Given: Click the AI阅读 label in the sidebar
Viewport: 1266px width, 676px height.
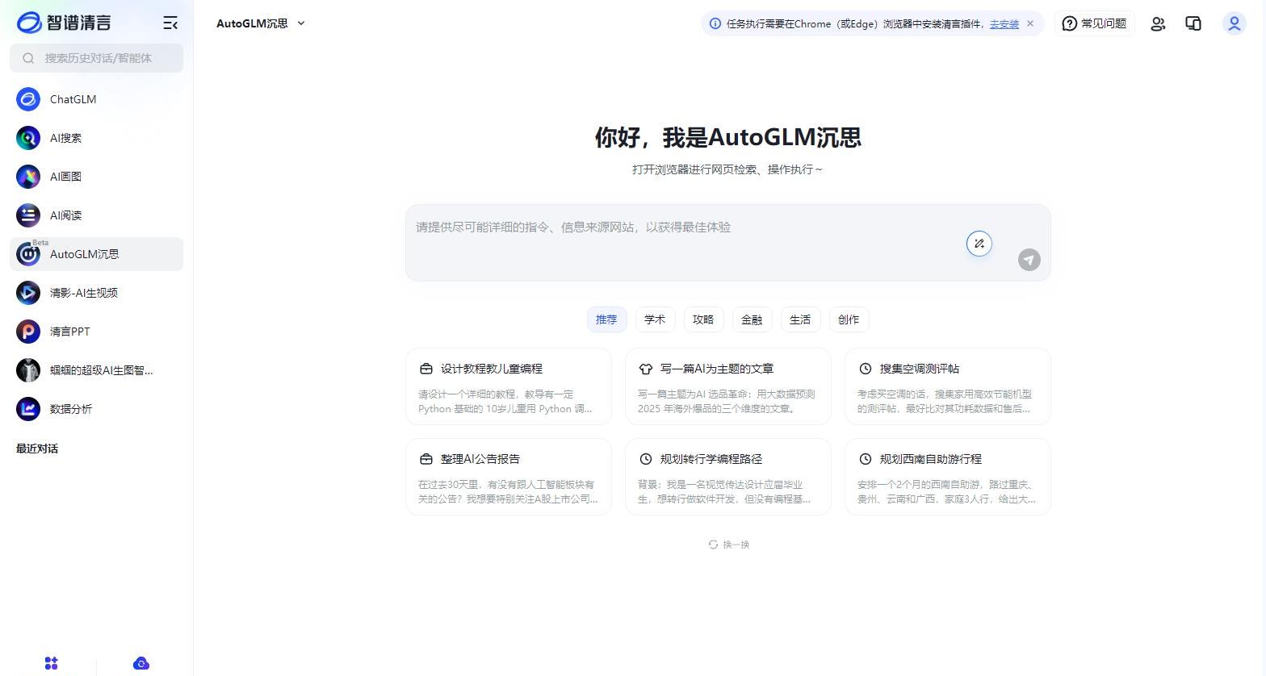Looking at the screenshot, I should (x=65, y=215).
